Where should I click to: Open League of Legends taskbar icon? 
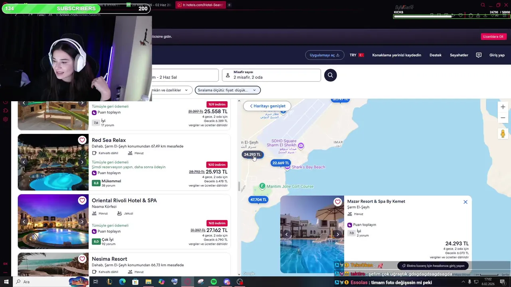click(109, 282)
